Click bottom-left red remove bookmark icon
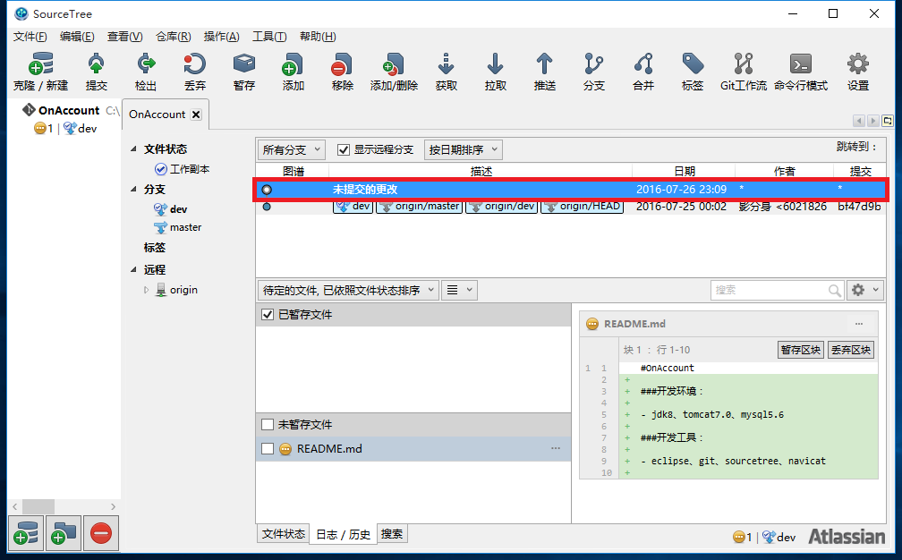 click(100, 533)
